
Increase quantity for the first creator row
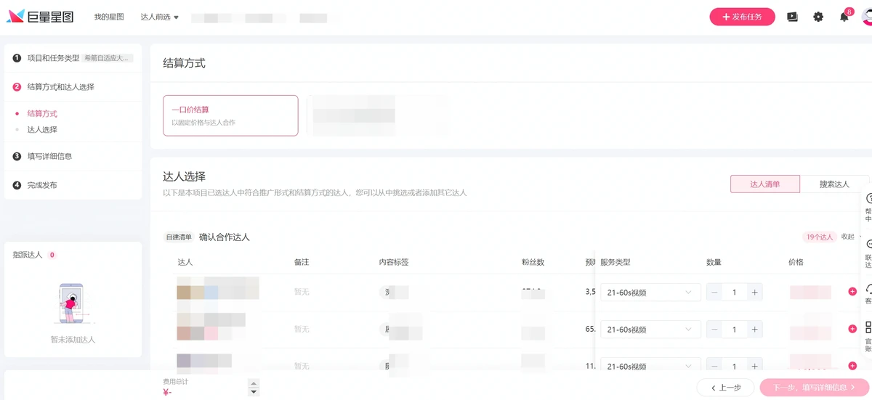coord(754,293)
